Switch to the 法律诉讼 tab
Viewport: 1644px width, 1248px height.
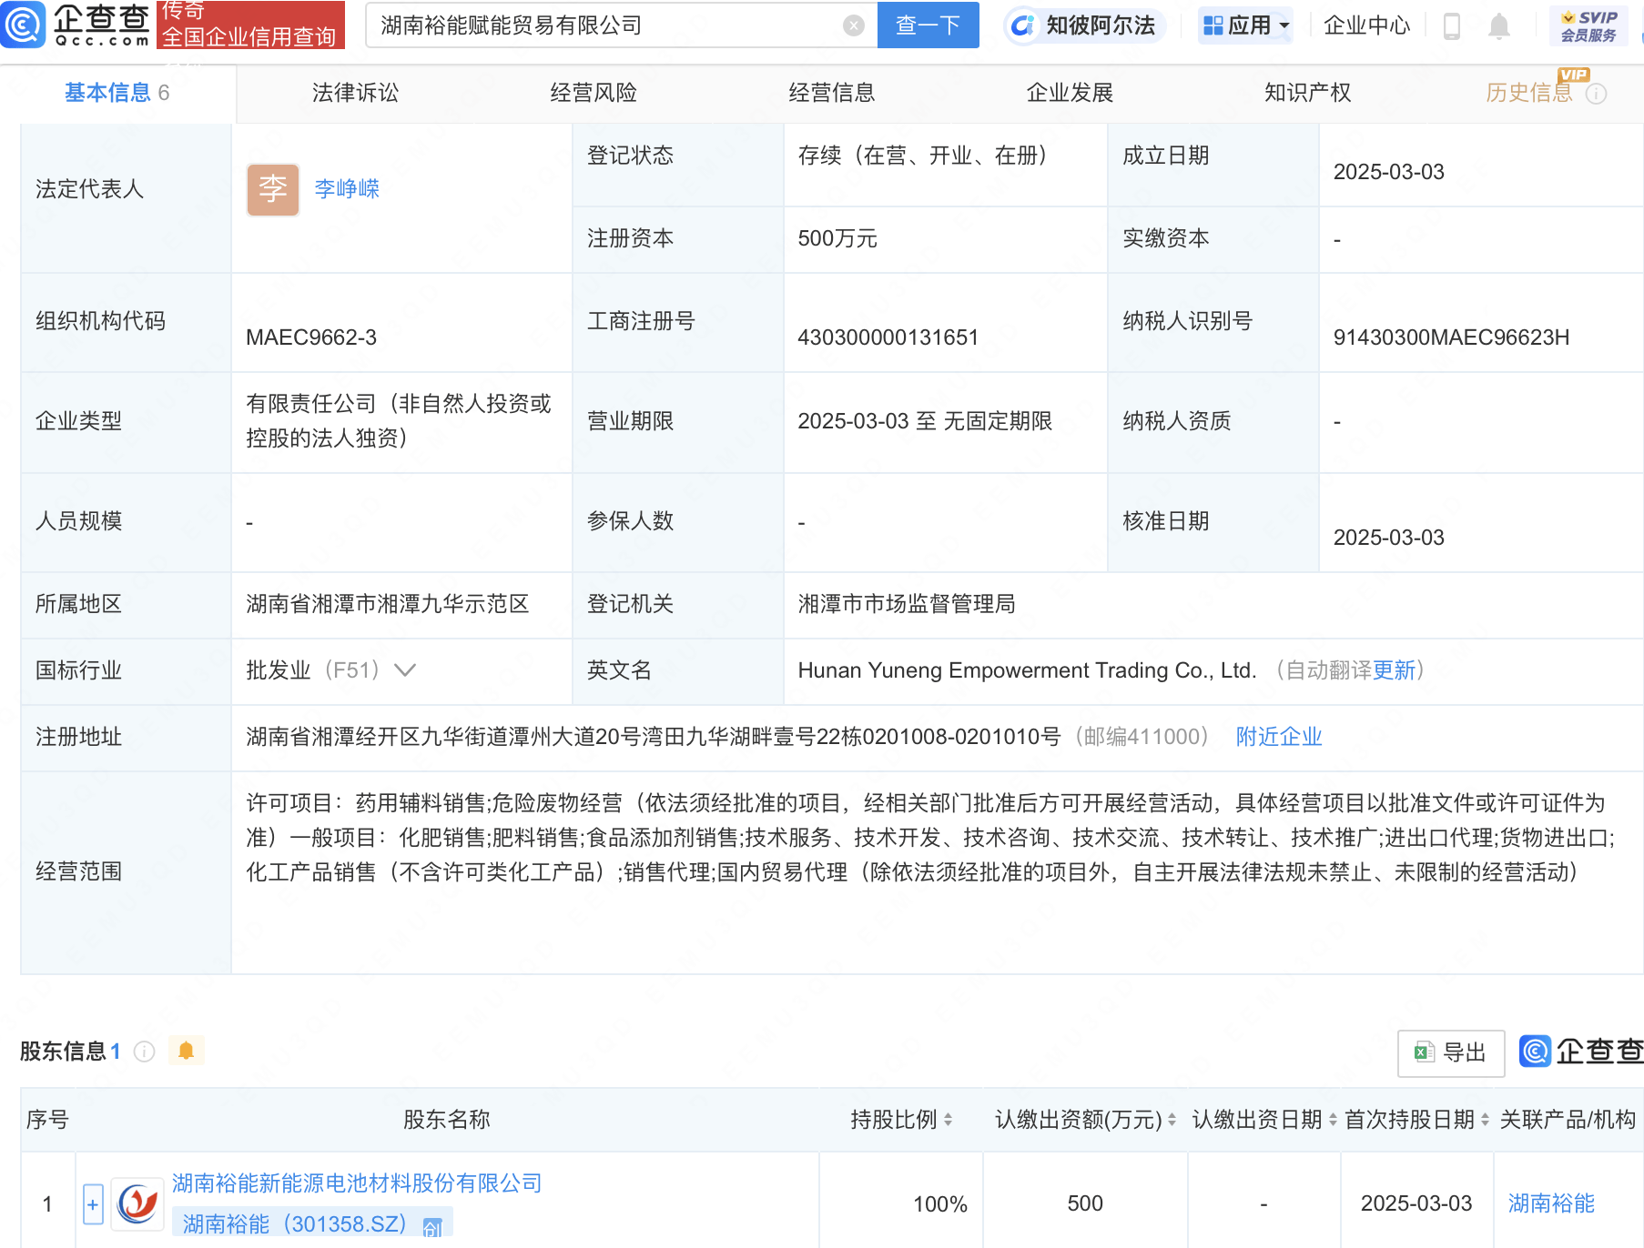355,93
